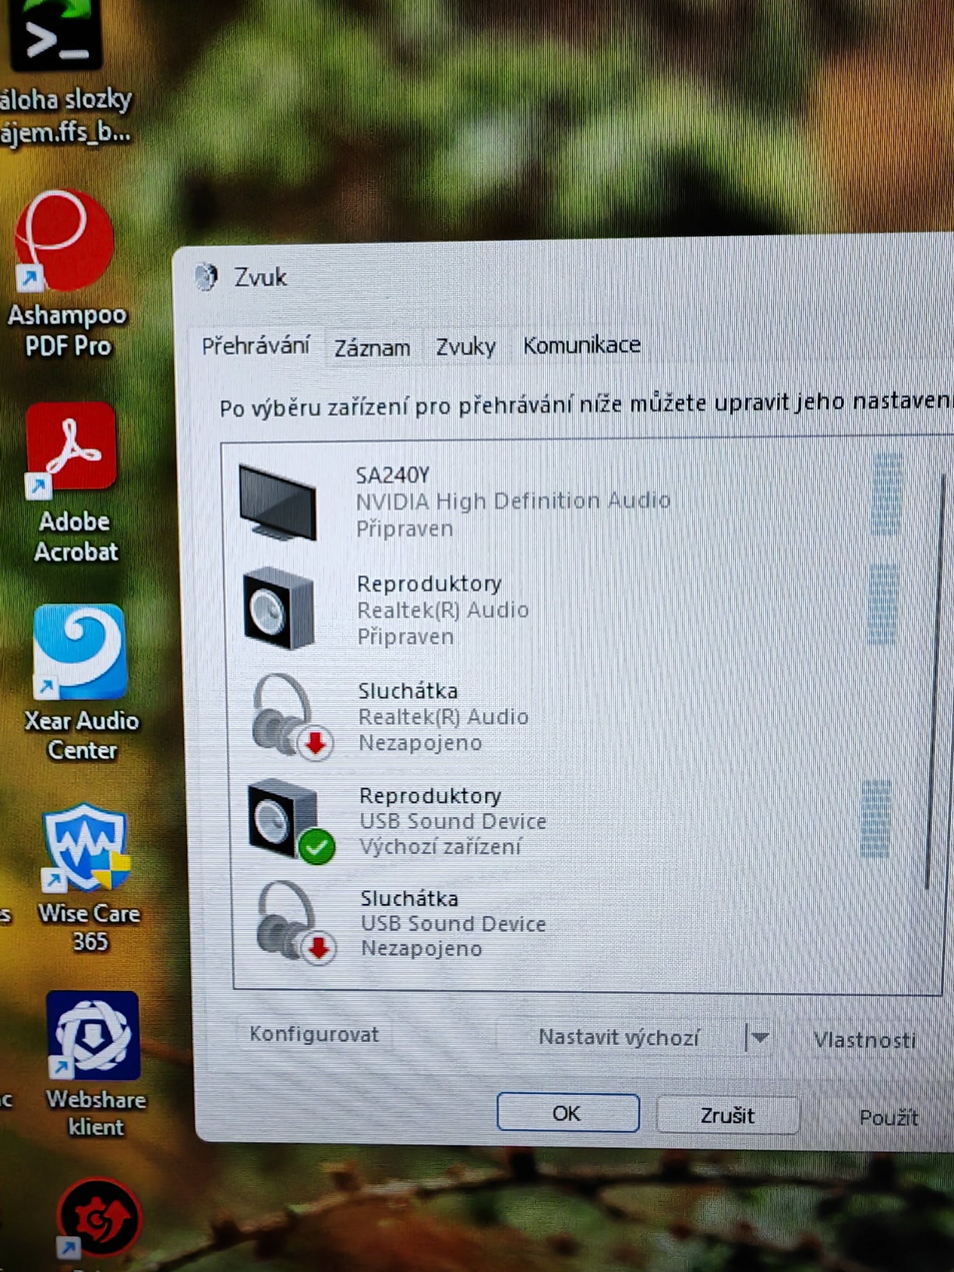954x1272 pixels.
Task: Click the SA240Y volume level meter
Action: pos(885,496)
